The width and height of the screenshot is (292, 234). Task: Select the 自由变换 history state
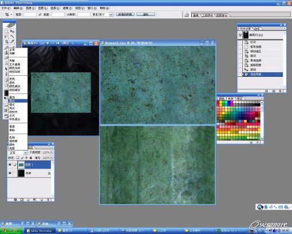click(x=263, y=75)
